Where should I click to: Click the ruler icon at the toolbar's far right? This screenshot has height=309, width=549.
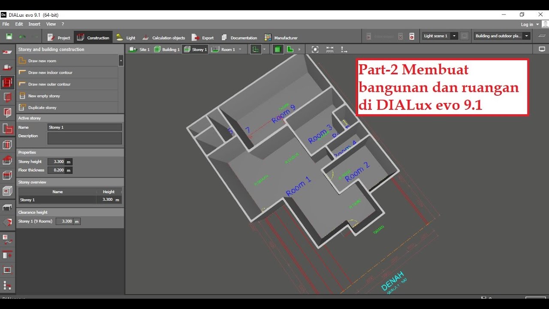542,36
